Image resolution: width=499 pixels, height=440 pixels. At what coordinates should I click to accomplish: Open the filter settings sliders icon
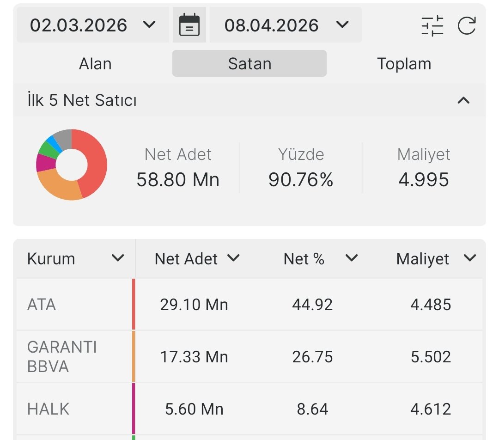click(x=432, y=25)
